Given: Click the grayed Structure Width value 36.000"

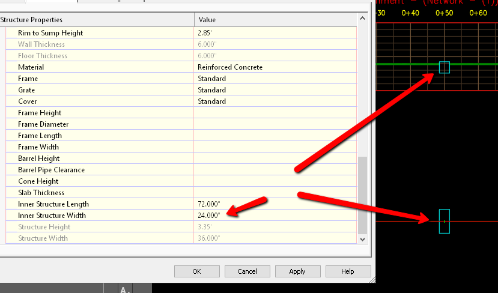Looking at the screenshot, I should 208,238.
